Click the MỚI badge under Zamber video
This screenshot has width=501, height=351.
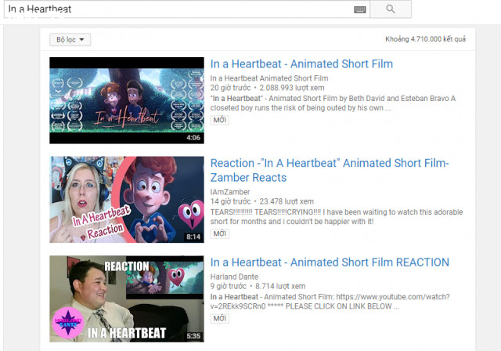(219, 233)
